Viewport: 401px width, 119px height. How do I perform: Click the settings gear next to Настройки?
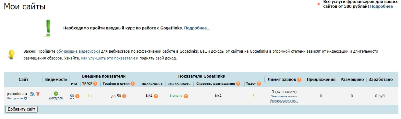(x=26, y=98)
